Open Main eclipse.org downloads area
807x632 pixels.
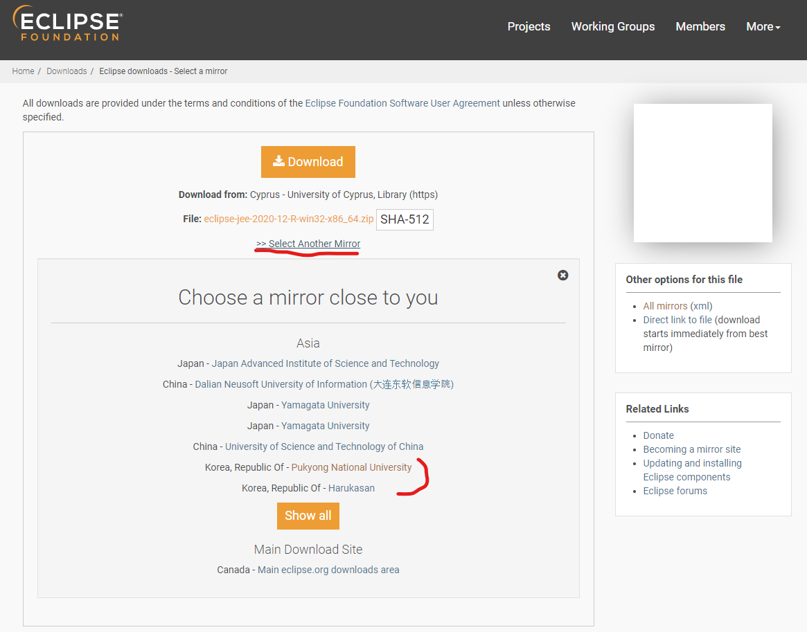pyautogui.click(x=328, y=570)
